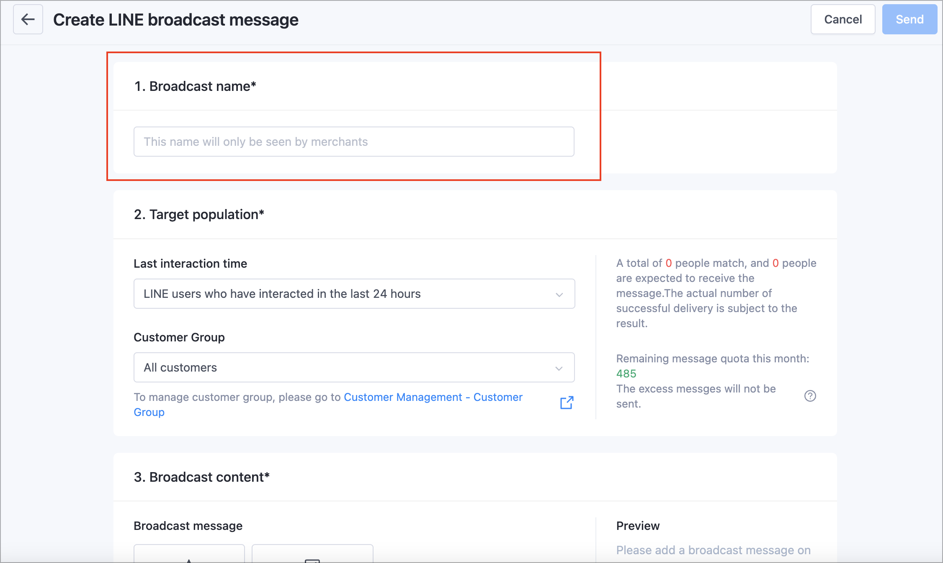Open the 'LINE users who have interacted' selector

point(353,294)
